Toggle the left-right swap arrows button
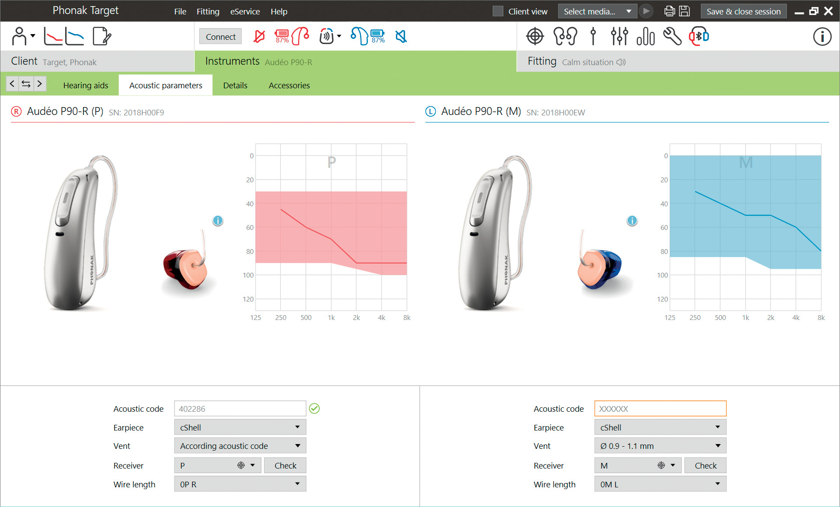840x507 pixels. click(26, 83)
